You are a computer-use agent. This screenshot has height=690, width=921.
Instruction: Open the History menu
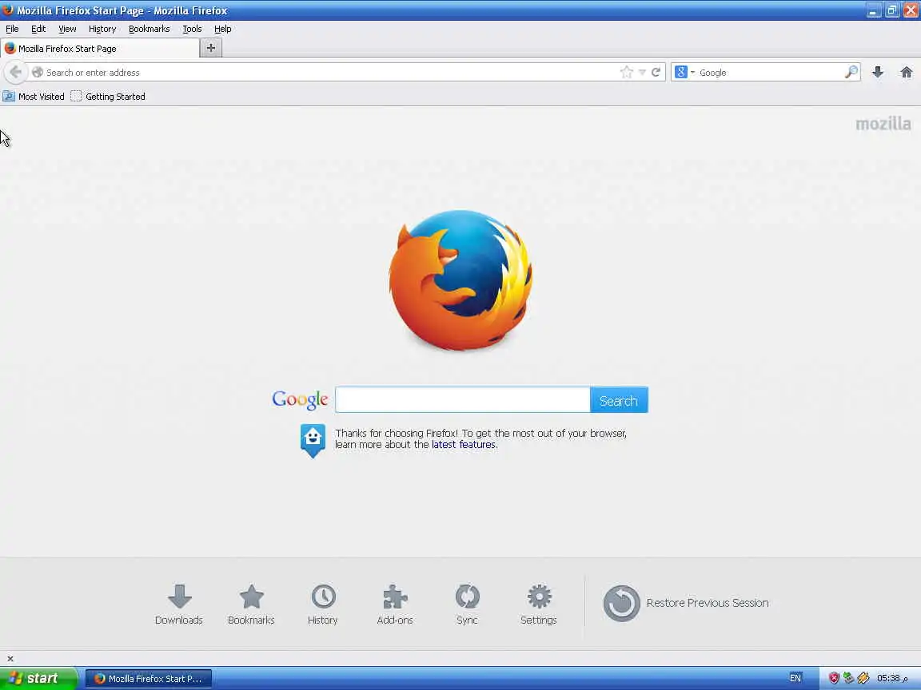[x=102, y=29]
